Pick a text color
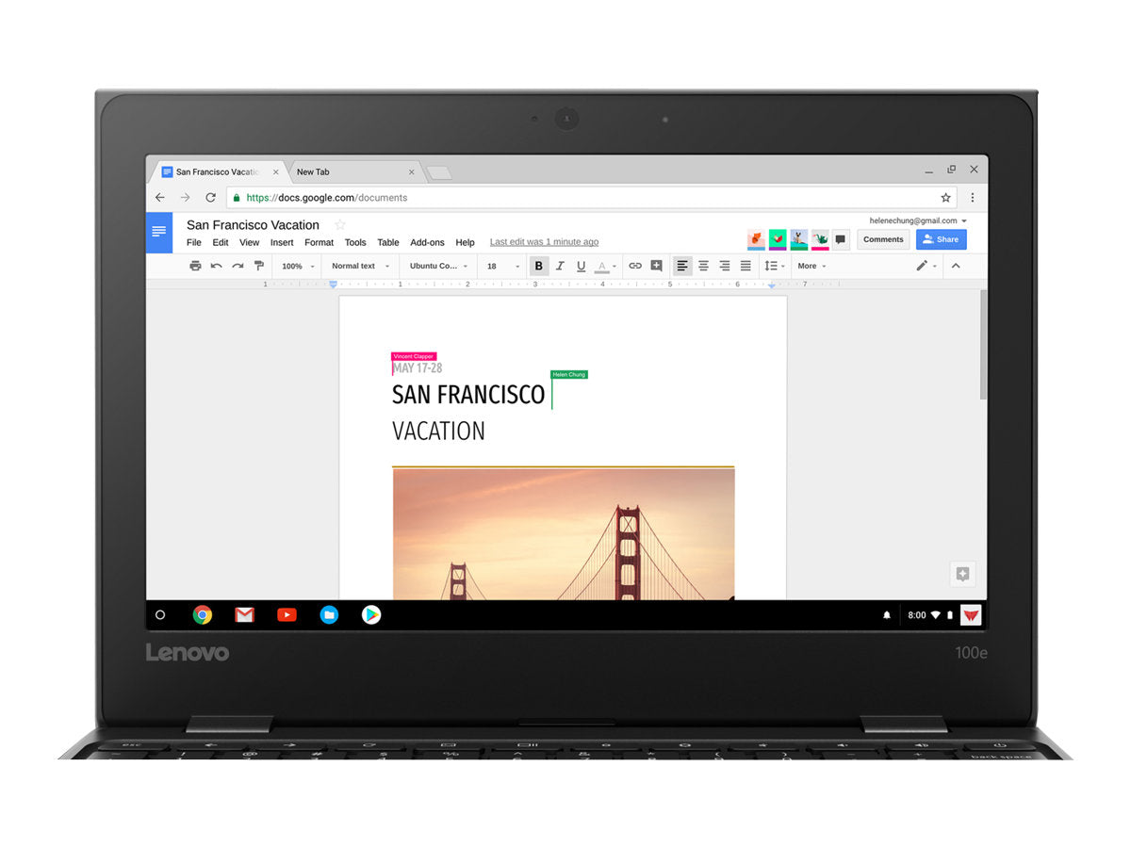This screenshot has width=1131, height=848. coord(603,266)
